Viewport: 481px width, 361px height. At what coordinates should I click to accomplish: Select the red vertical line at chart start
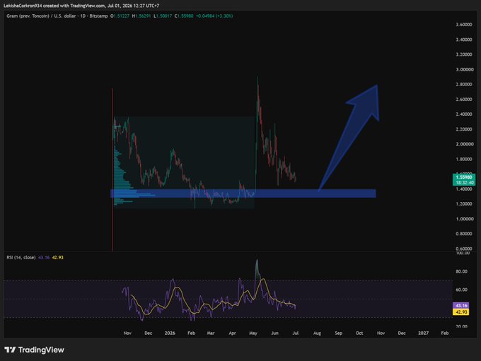pos(112,170)
